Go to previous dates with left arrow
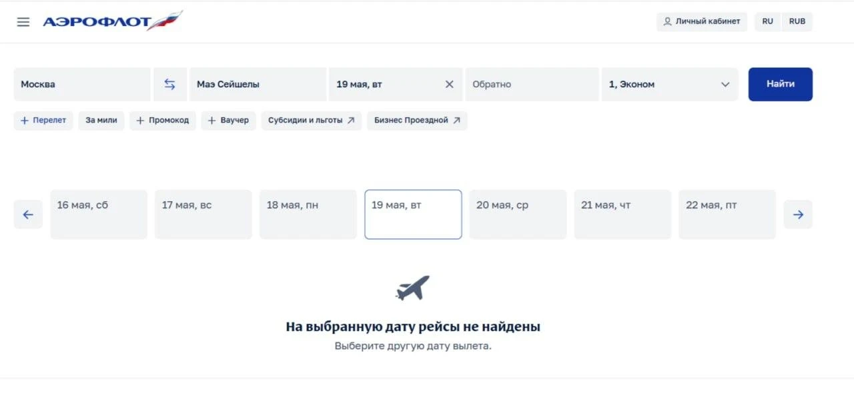The image size is (854, 405). 28,214
